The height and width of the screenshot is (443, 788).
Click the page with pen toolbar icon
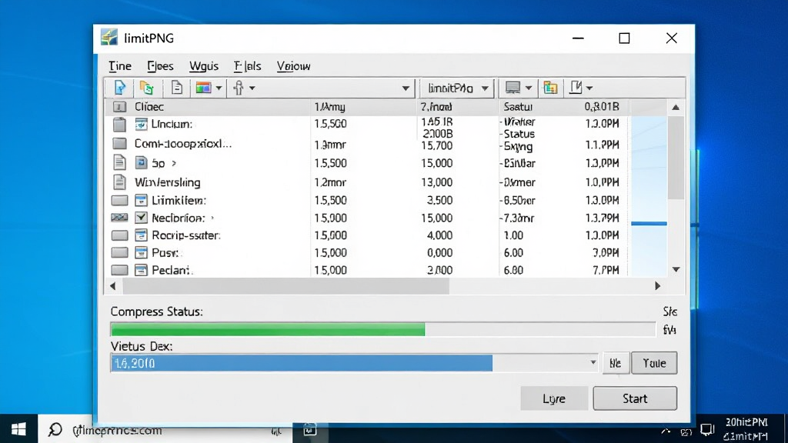(x=576, y=88)
